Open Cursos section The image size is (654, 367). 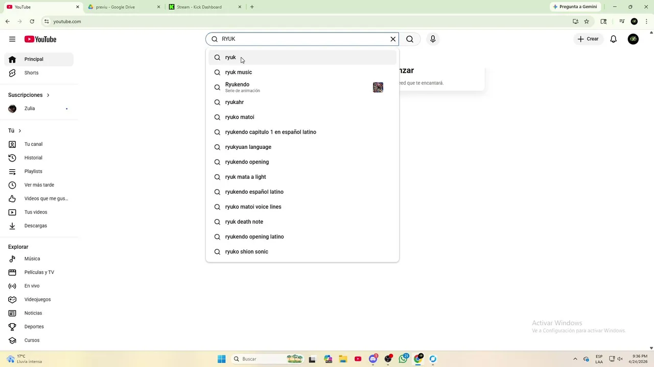coord(39,340)
